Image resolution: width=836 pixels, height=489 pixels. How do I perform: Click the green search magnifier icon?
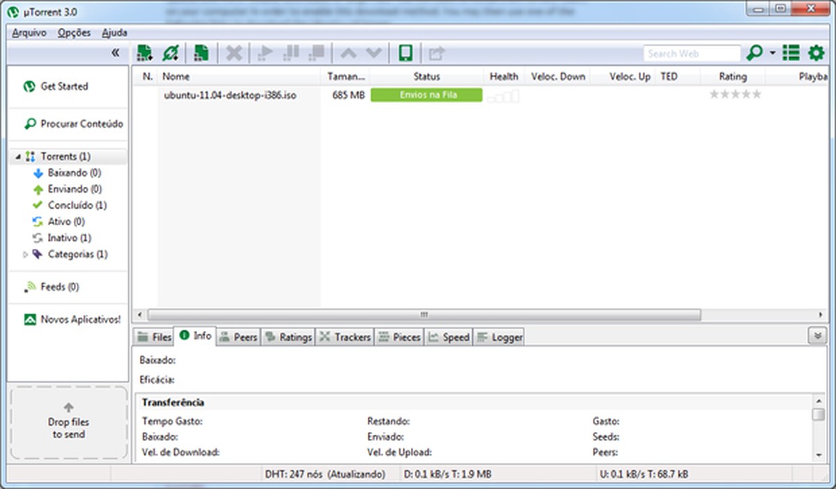[x=754, y=53]
